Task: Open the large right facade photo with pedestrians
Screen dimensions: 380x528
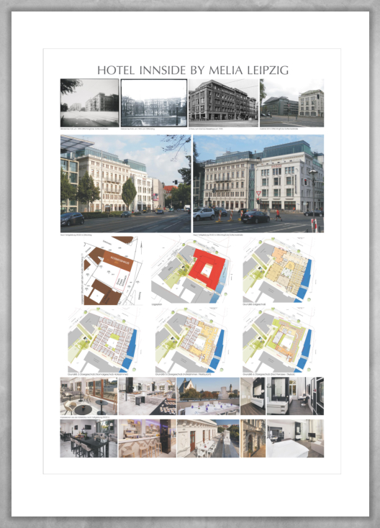Action: tap(258, 183)
